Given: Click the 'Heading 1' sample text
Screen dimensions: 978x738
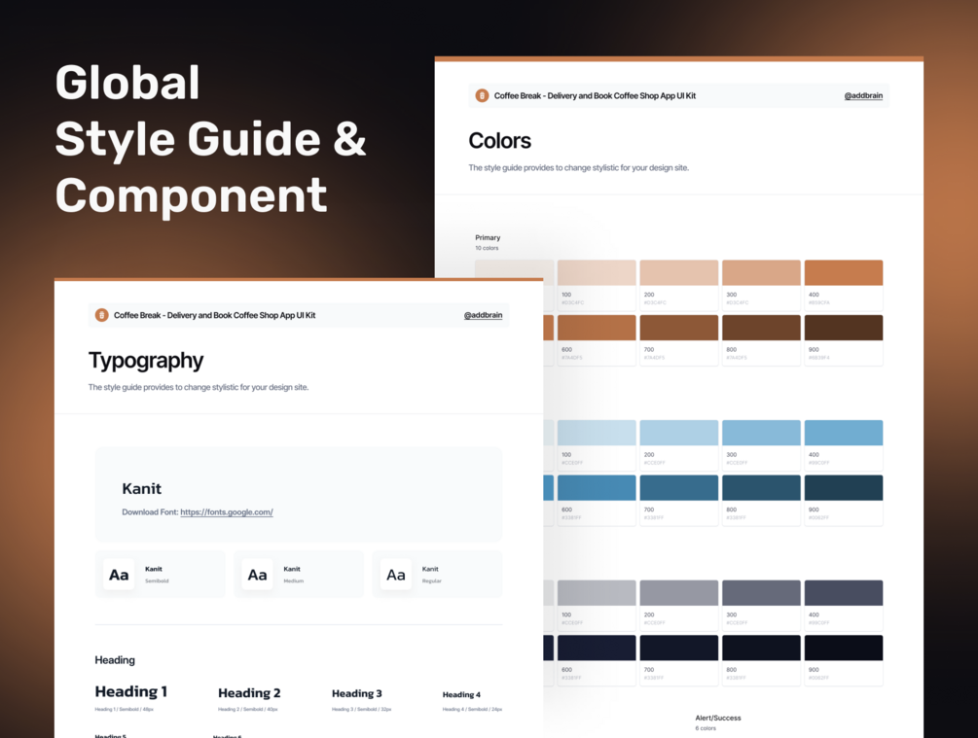Looking at the screenshot, I should tap(131, 691).
